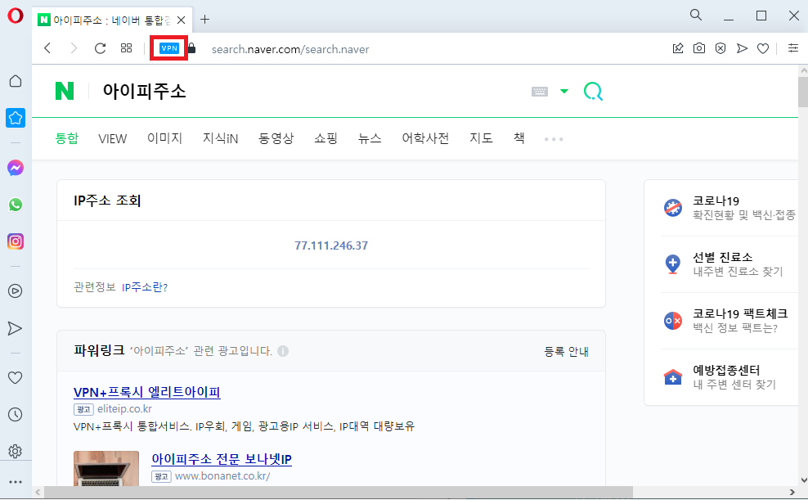Search in open tabs magnifier icon
Screen dimensions: 808x500
(x=696, y=15)
